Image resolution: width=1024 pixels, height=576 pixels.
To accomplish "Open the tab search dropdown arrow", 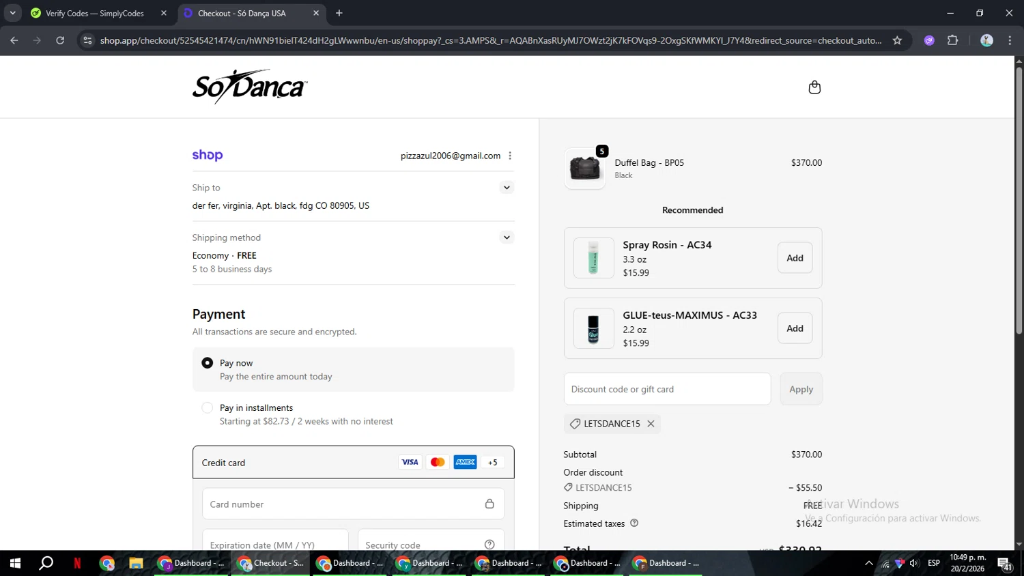I will click(x=12, y=13).
